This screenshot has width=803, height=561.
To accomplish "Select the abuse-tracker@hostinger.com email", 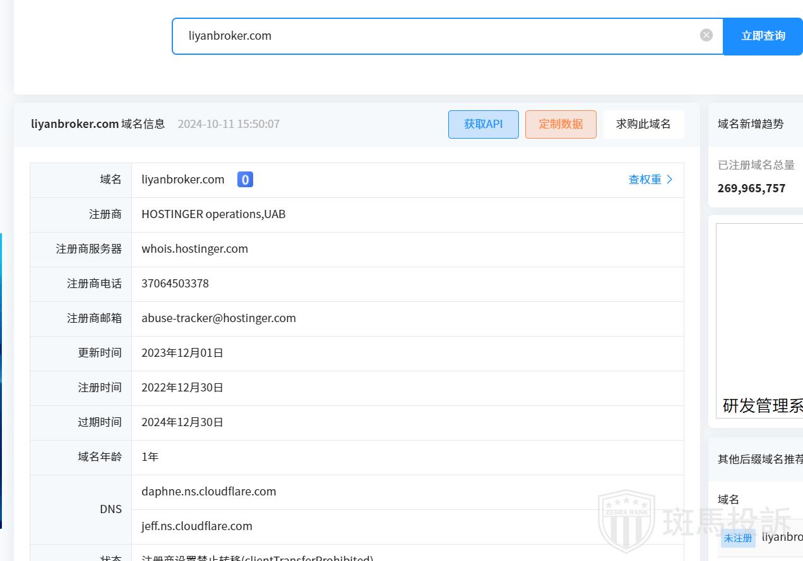I will [x=218, y=318].
